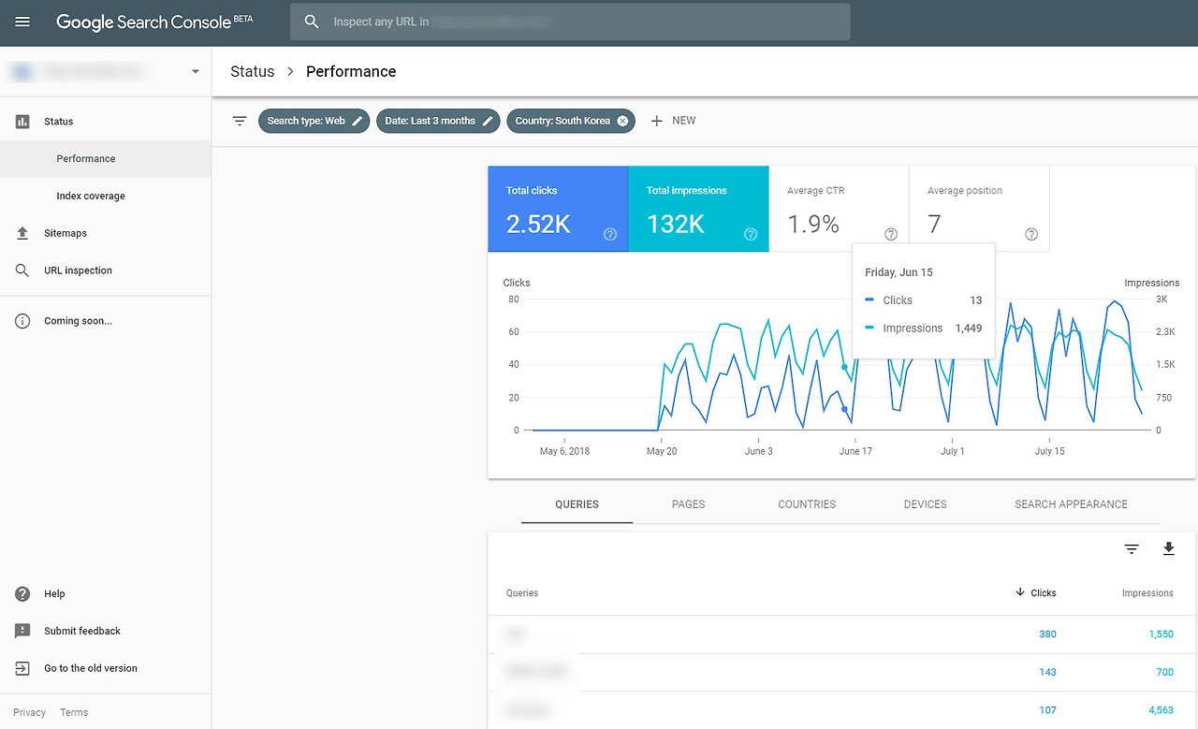Click the URL inspection magnifier icon
This screenshot has height=729, width=1198.
[x=22, y=270]
